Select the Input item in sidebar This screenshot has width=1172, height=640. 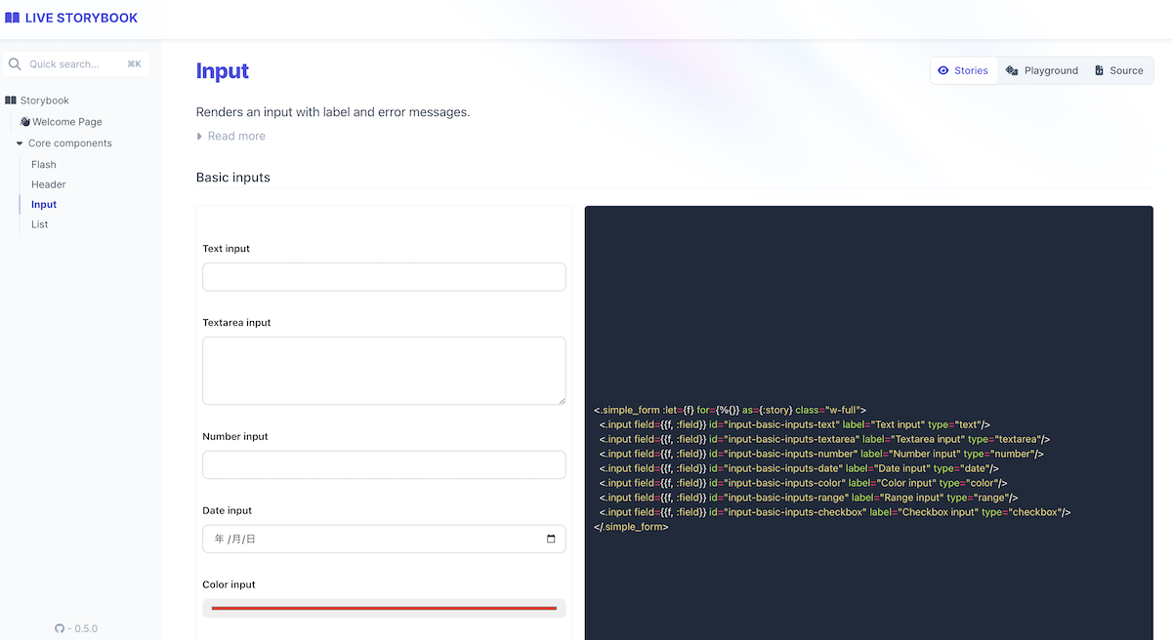click(x=44, y=205)
